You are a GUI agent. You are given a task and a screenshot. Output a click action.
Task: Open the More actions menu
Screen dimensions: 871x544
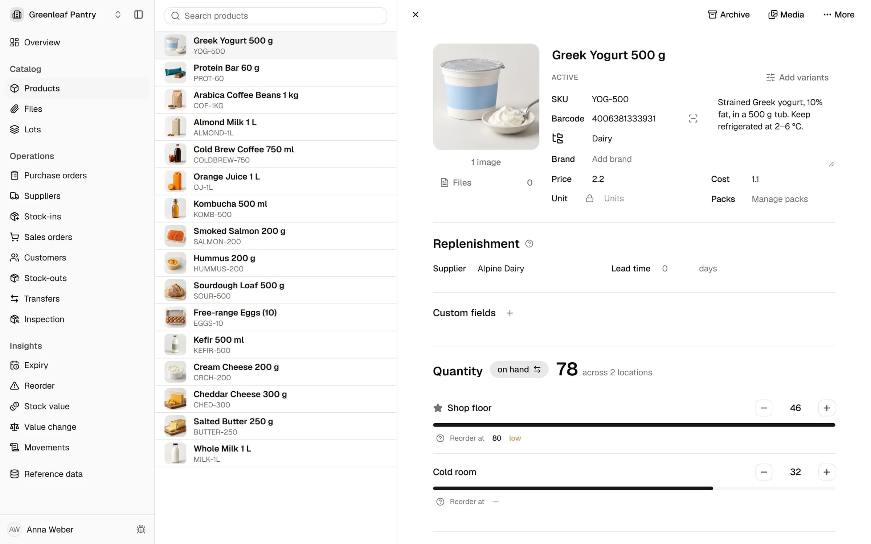(838, 15)
